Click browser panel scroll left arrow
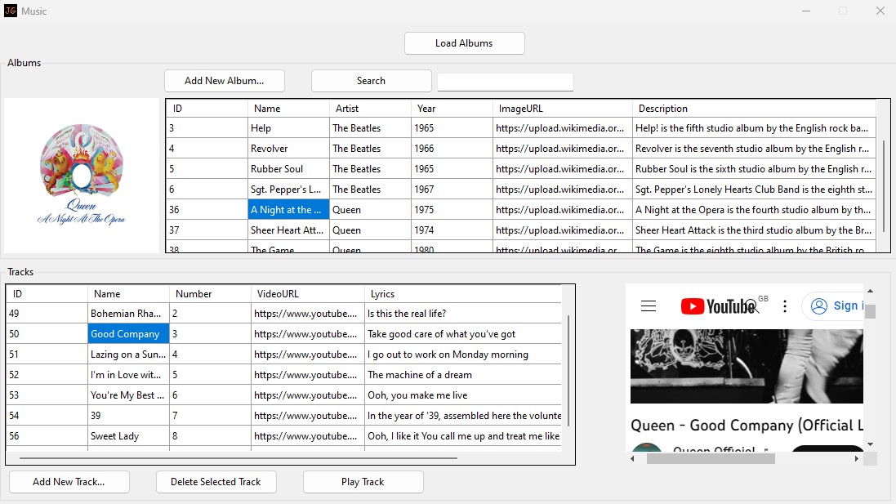Viewport: 896px width, 504px height. pos(632,458)
